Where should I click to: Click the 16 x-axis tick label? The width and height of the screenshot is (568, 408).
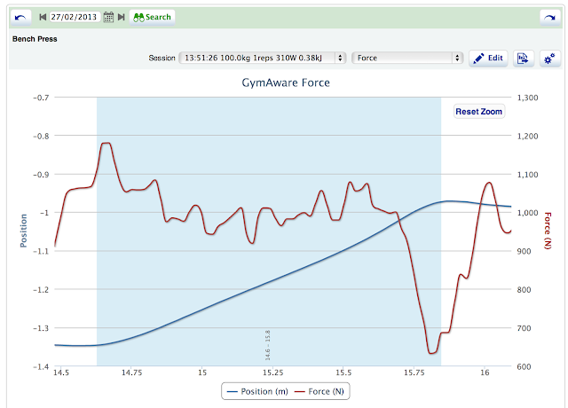[x=485, y=373]
